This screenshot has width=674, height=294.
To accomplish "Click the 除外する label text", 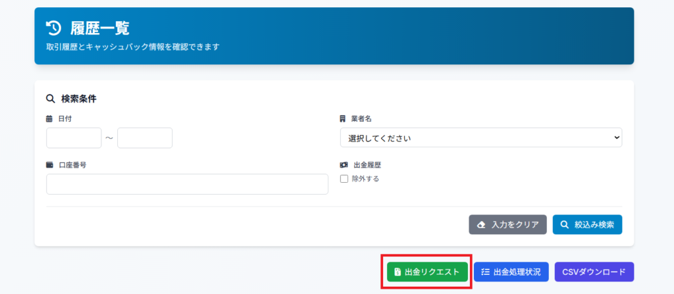I will pyautogui.click(x=365, y=180).
